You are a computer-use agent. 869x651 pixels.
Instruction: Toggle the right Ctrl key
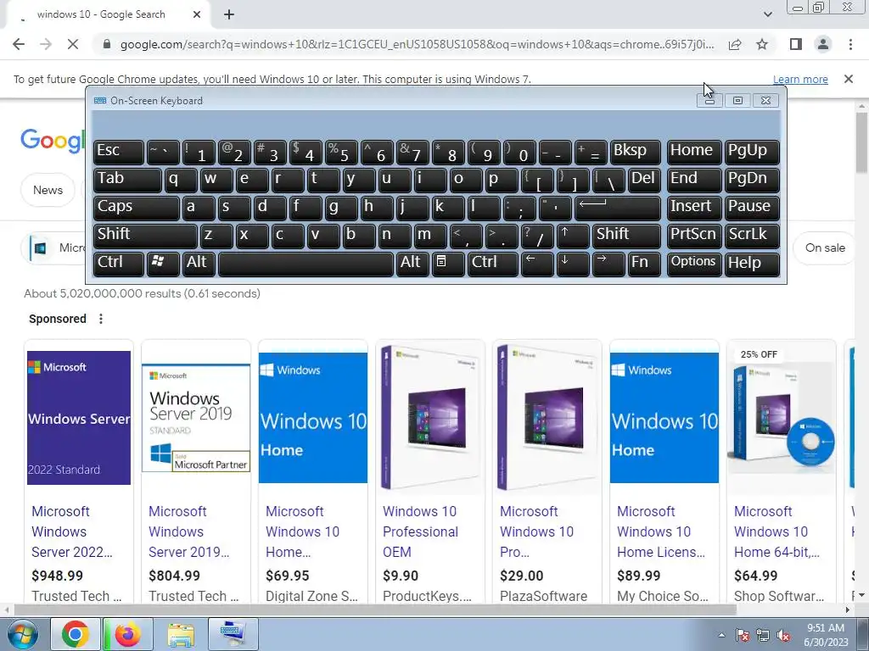[493, 264]
